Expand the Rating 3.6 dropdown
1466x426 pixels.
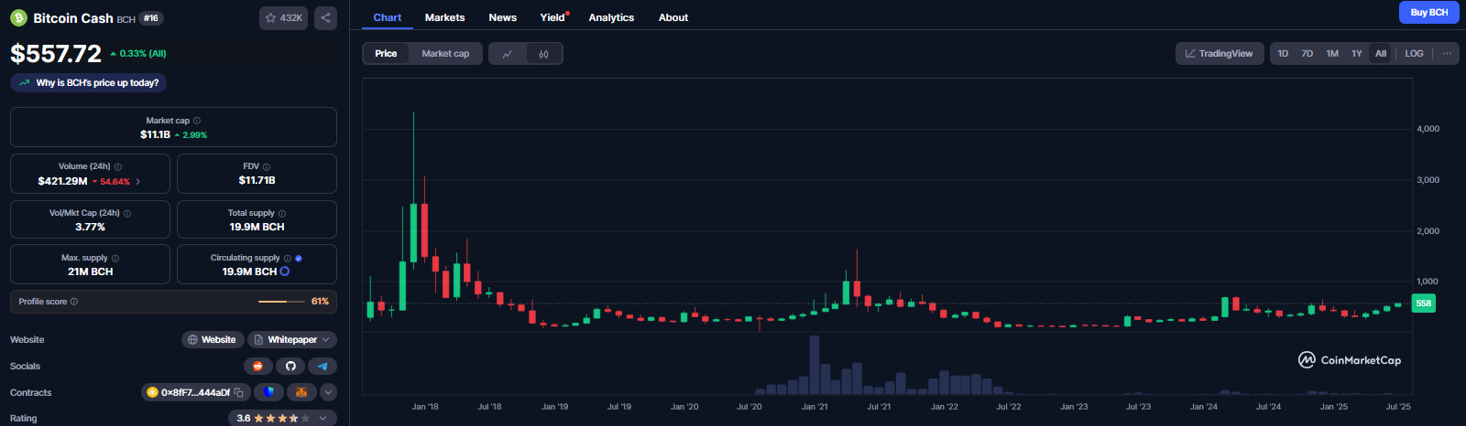pyautogui.click(x=282, y=418)
